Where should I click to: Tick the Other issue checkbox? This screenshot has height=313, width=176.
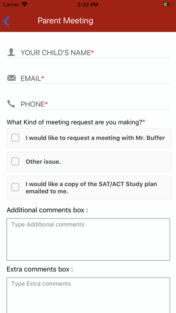click(15, 161)
